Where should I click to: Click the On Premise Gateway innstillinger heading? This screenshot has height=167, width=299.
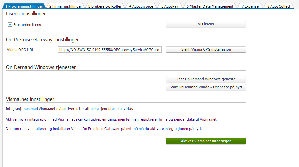pos(42,40)
